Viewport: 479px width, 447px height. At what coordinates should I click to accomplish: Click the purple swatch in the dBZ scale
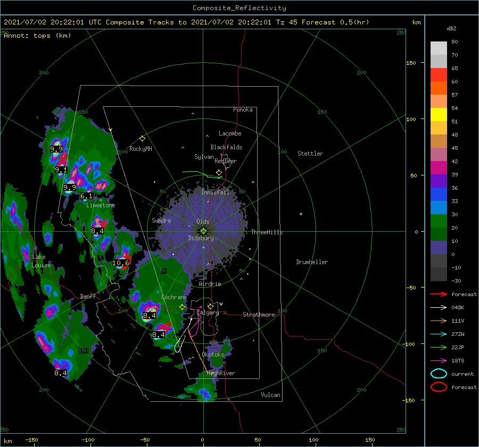439,181
